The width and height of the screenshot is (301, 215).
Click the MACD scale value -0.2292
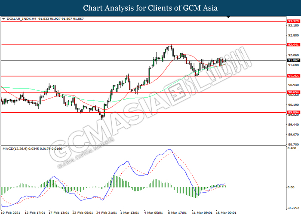pyautogui.click(x=293, y=208)
